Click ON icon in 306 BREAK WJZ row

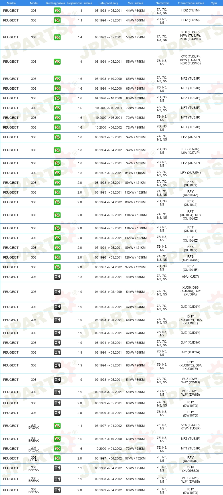pyautogui.click(x=57, y=479)
